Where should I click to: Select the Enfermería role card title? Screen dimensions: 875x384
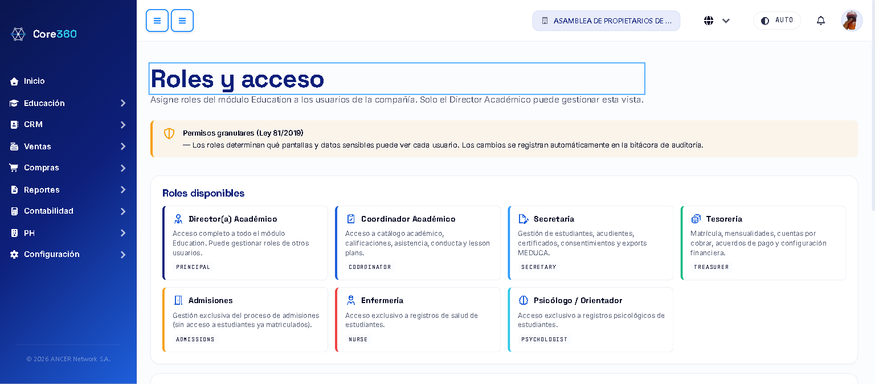coord(382,300)
